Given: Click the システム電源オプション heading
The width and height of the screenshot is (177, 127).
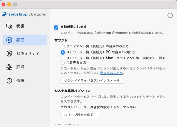Looking at the screenshot, I should (72, 91).
